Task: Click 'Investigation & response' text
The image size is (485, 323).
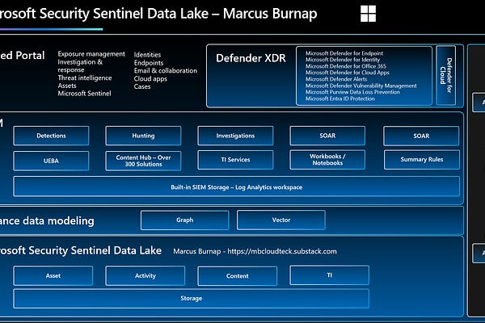Action: 80,66
